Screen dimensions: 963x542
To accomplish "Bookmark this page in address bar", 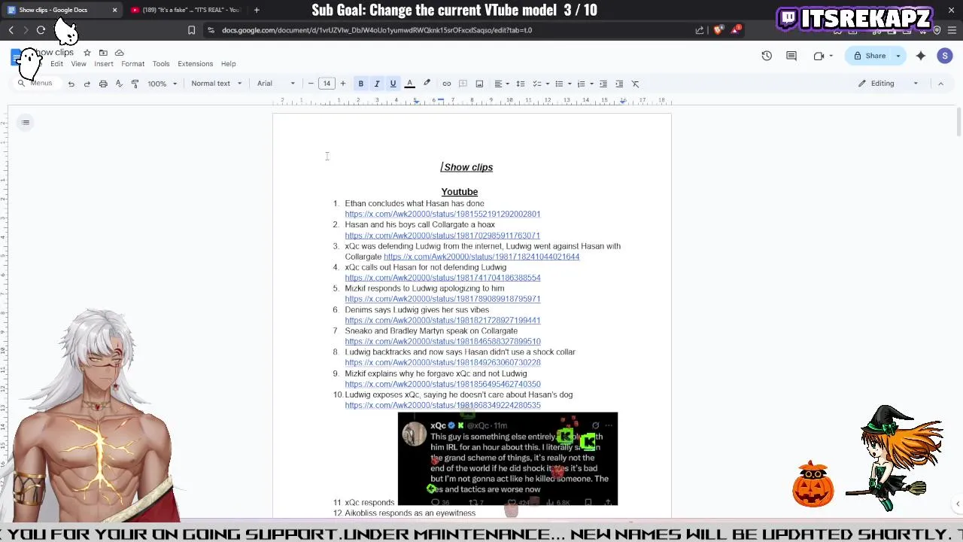I will (x=191, y=30).
